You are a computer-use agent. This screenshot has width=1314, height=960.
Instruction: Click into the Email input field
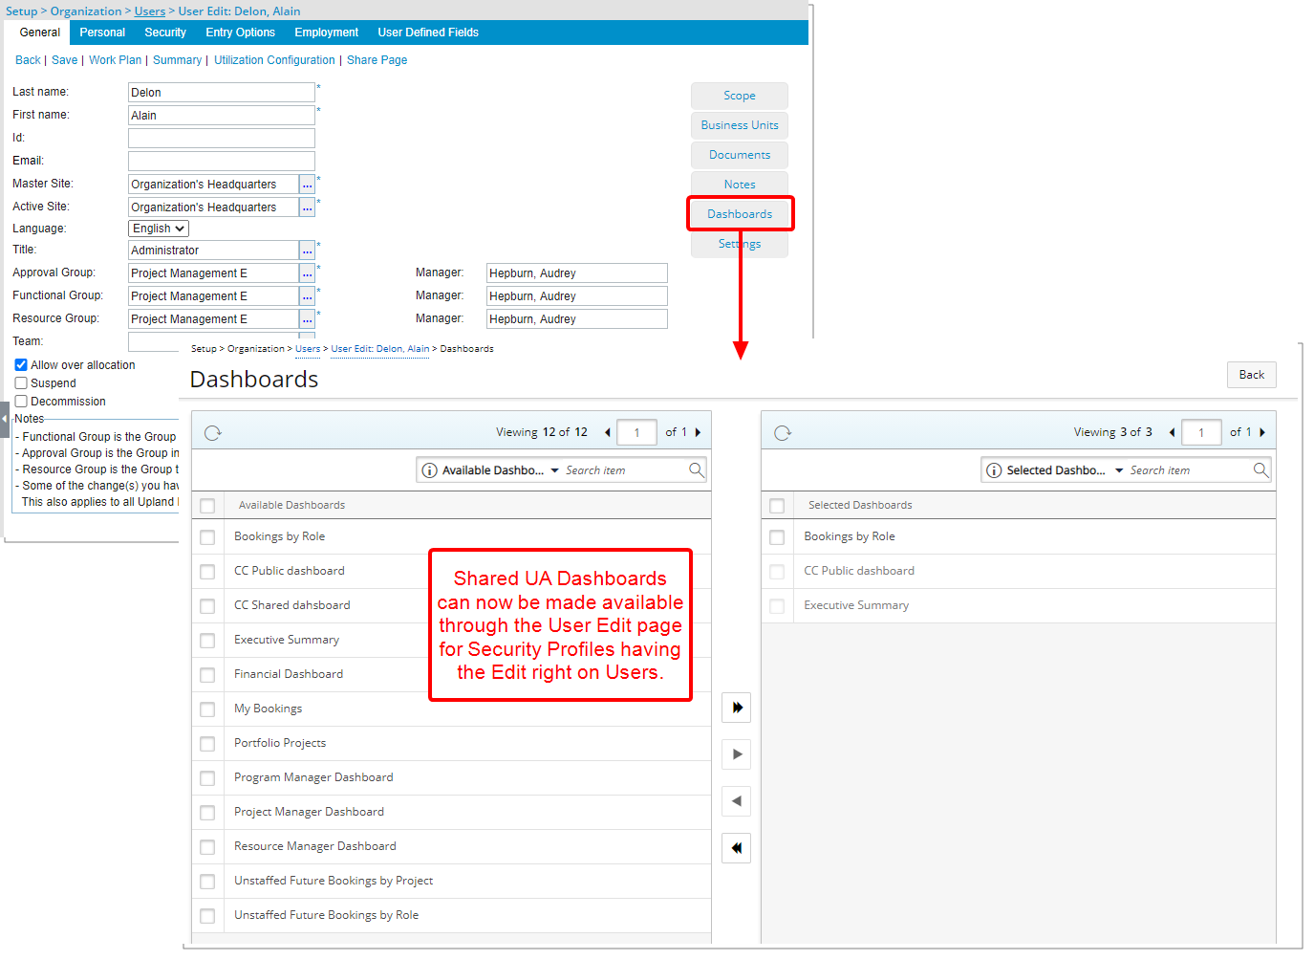(221, 162)
